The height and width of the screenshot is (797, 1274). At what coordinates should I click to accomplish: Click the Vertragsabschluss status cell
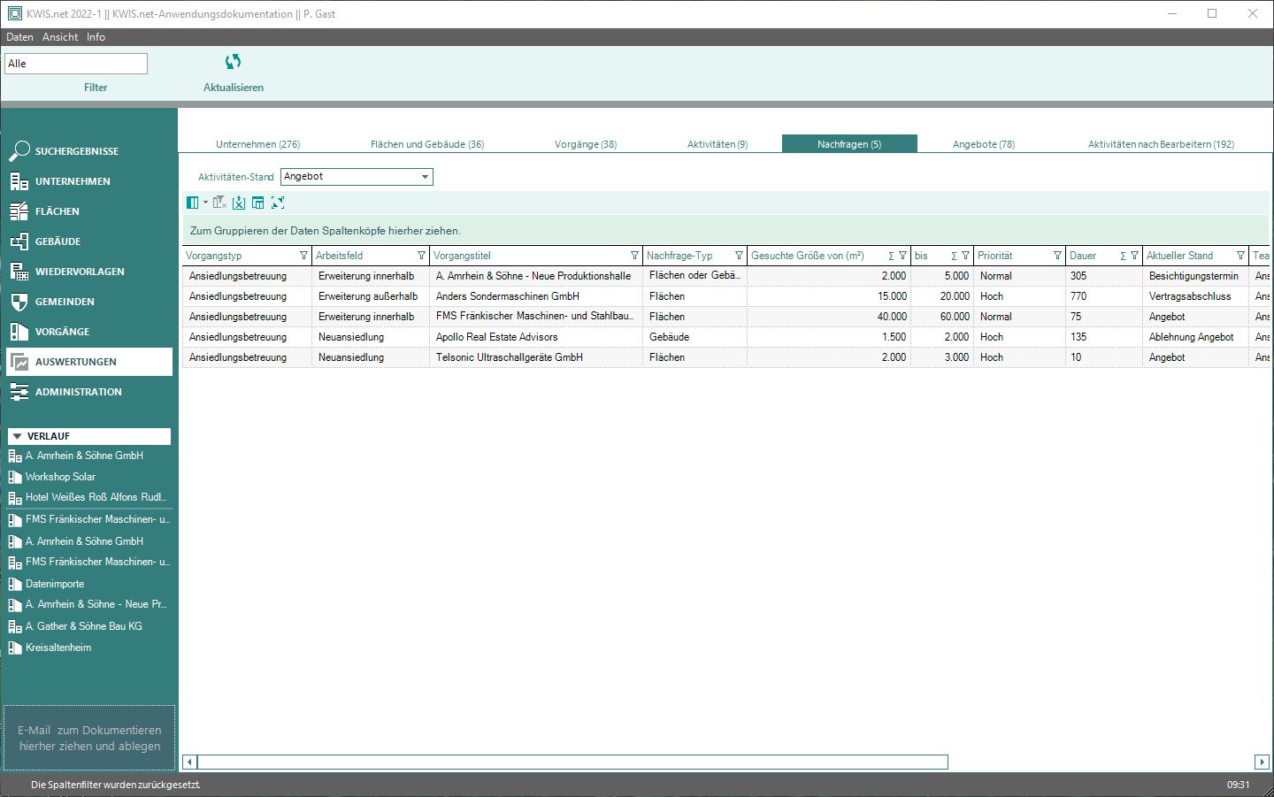coord(1195,296)
